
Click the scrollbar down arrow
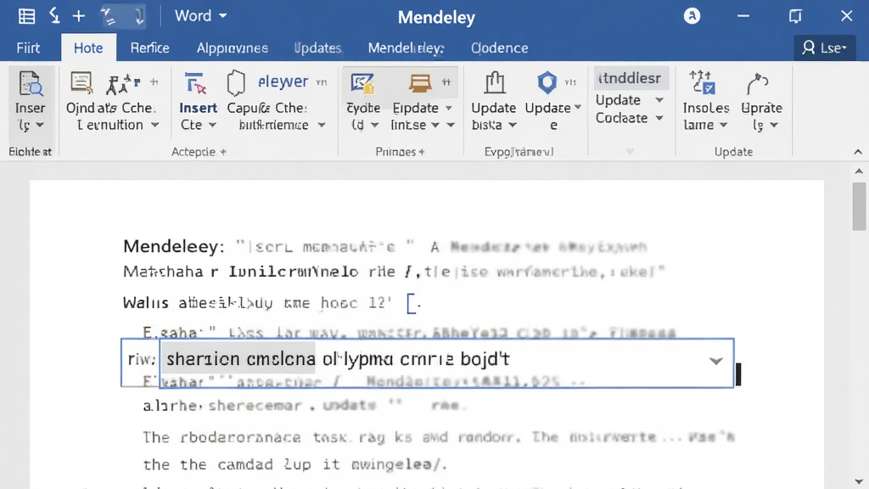pyautogui.click(x=859, y=481)
